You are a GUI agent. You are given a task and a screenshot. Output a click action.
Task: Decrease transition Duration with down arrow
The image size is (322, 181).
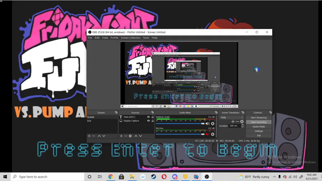242,127
